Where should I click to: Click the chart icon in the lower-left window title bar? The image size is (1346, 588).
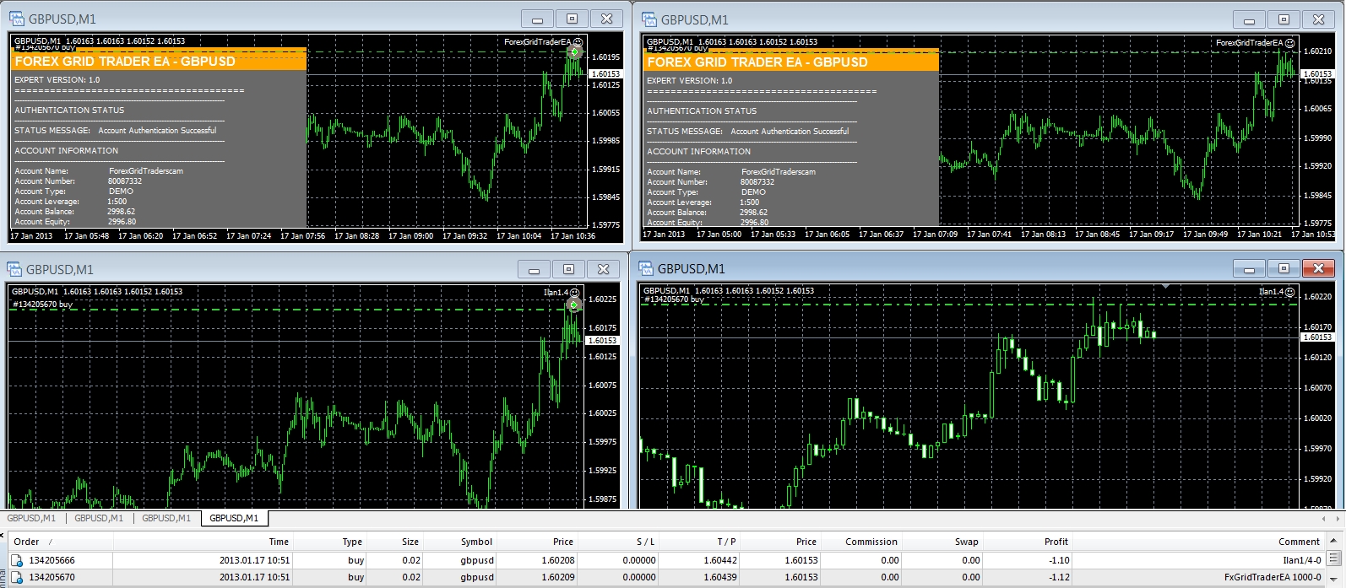pos(14,269)
